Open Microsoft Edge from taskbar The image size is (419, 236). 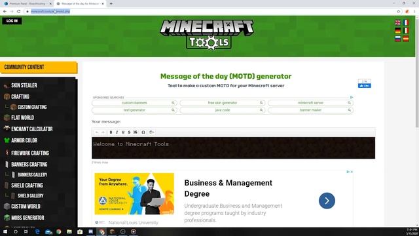pos(37,231)
